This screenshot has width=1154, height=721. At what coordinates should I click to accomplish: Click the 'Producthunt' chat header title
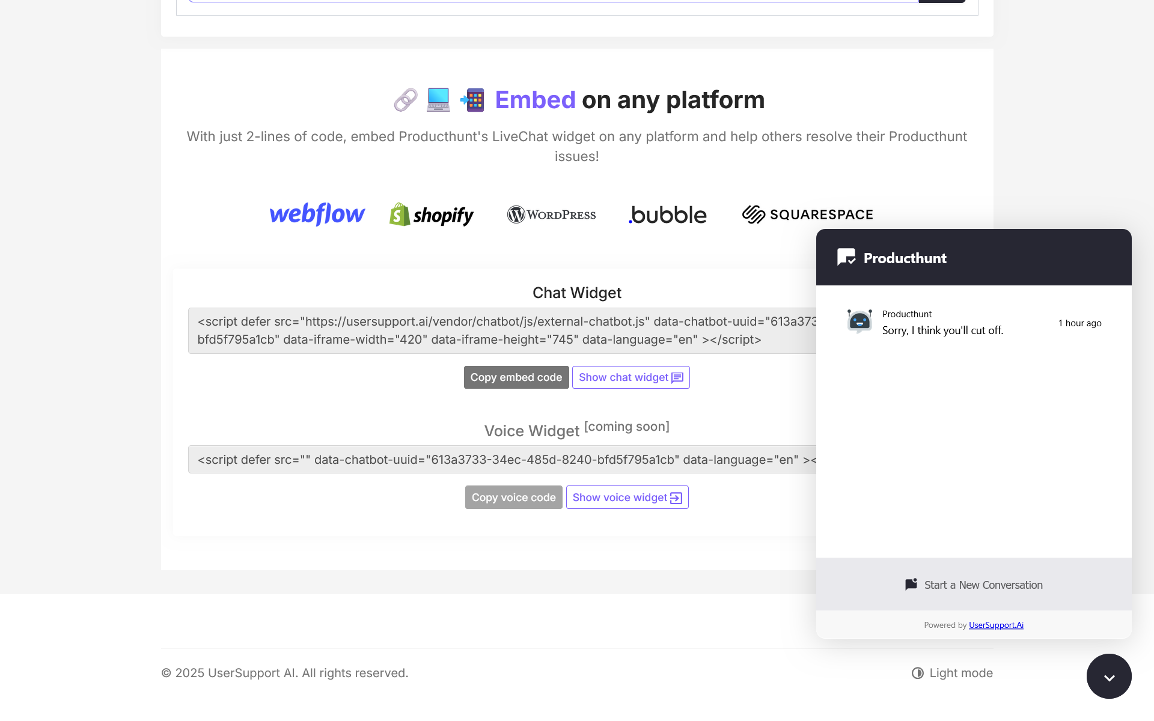[x=905, y=258]
